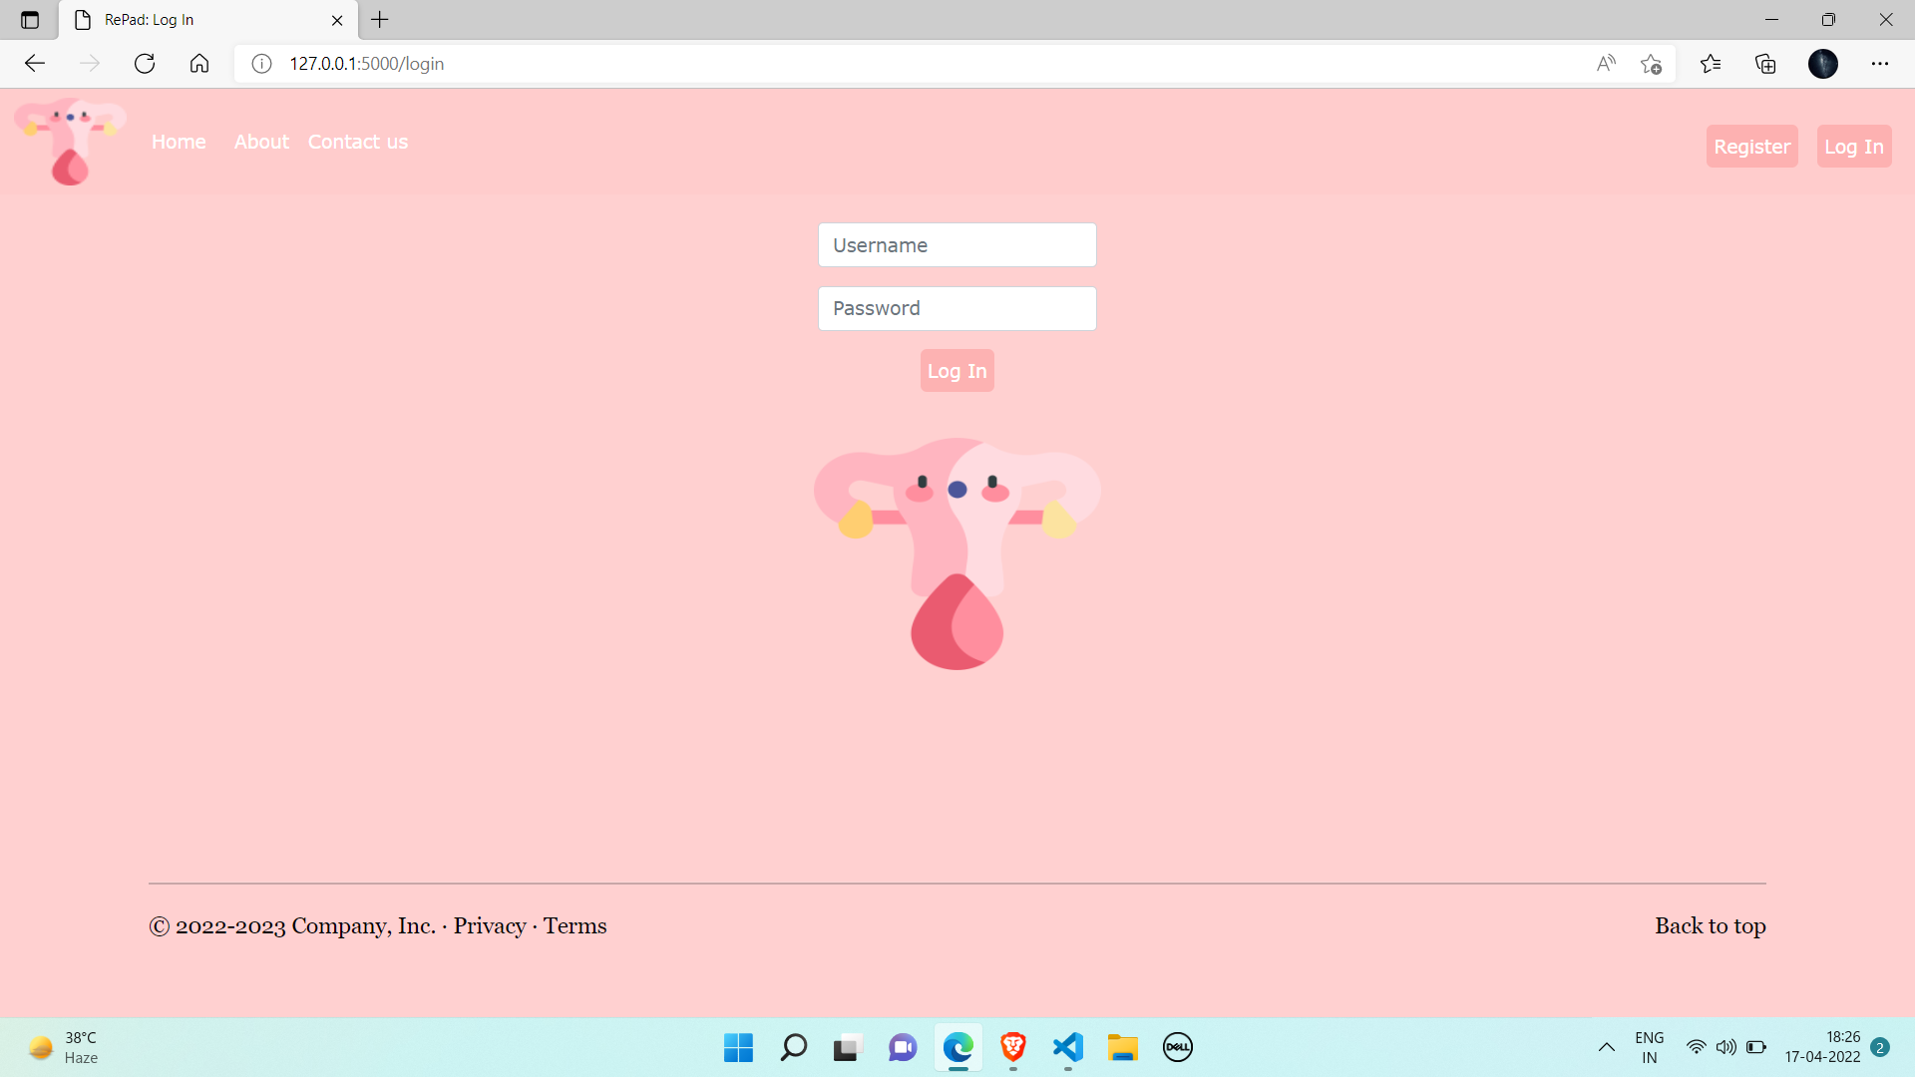
Task: Go to the Home nav item
Action: 179,142
